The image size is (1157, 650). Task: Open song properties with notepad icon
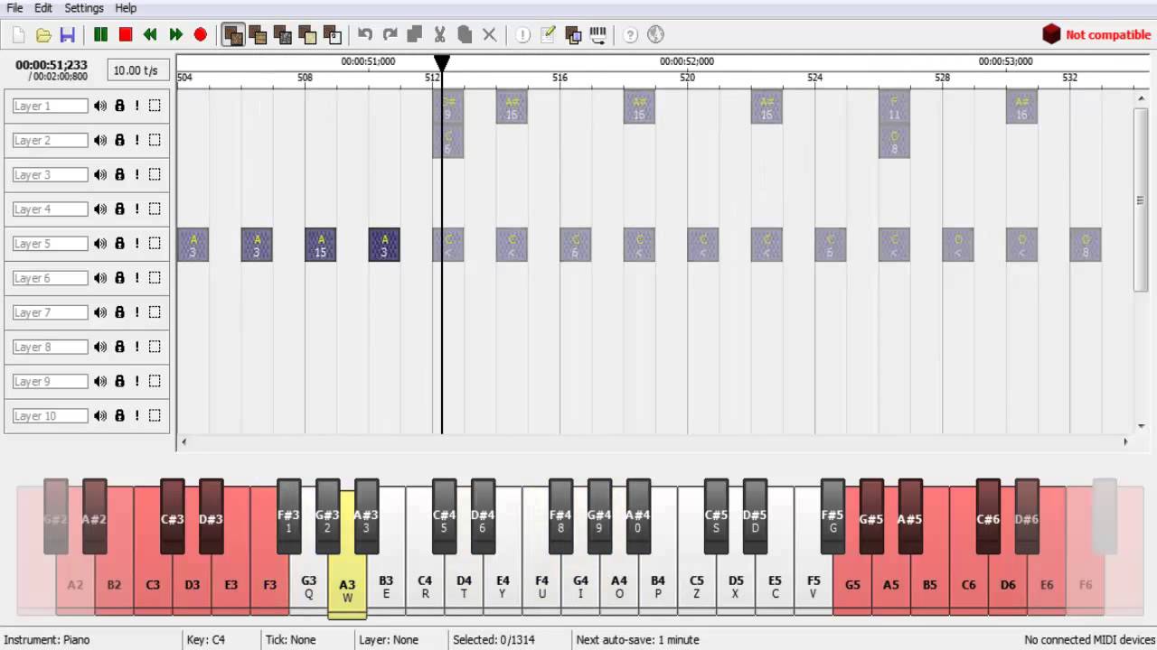(x=548, y=35)
